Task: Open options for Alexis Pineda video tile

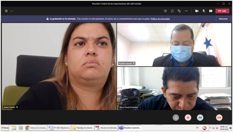Action: tap(140, 107)
